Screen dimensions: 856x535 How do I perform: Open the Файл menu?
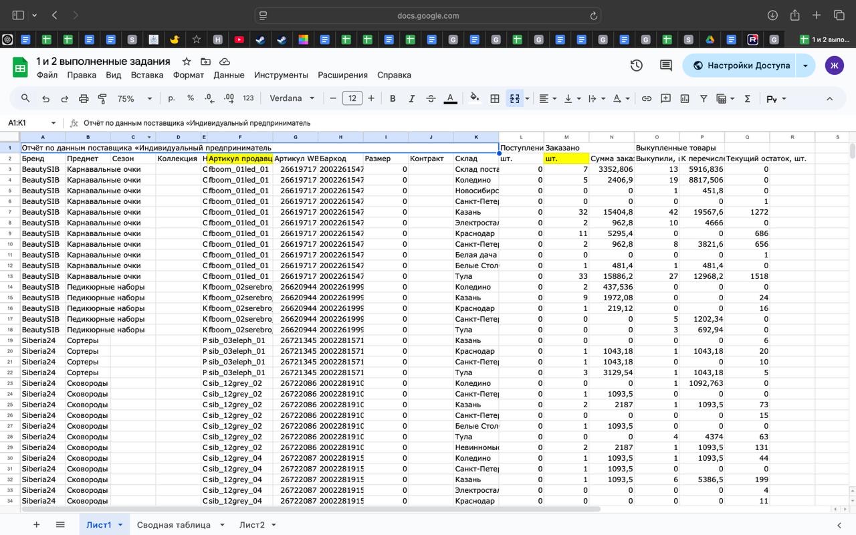pyautogui.click(x=47, y=75)
